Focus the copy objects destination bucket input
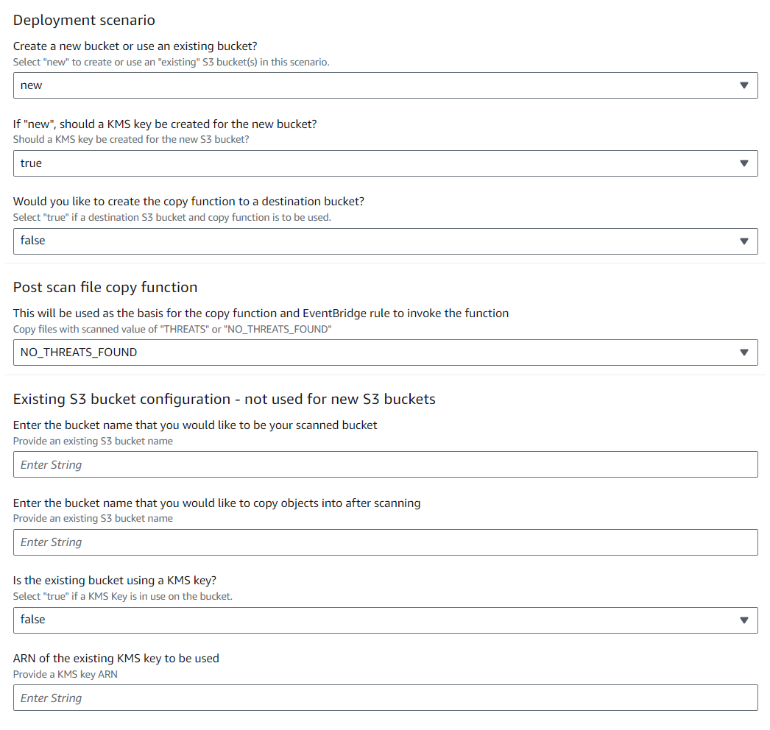The image size is (770, 730). point(385,542)
